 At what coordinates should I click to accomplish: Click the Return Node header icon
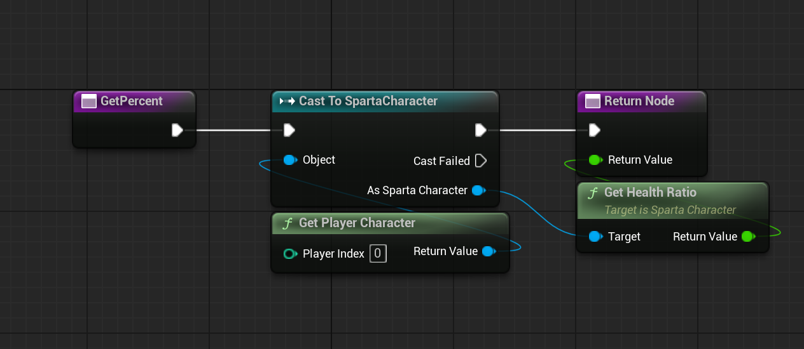[x=593, y=101]
